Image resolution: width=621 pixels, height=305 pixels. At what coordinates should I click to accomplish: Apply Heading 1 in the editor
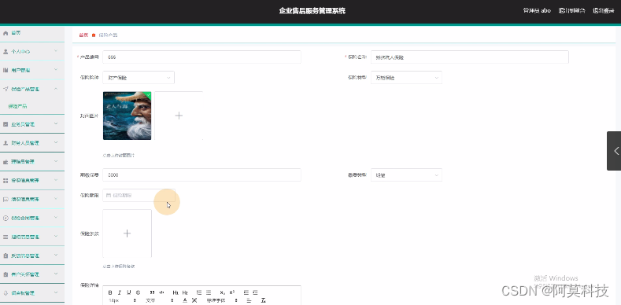(176, 292)
